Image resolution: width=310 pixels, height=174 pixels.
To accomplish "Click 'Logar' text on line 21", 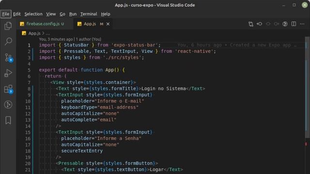I will (156, 169).
